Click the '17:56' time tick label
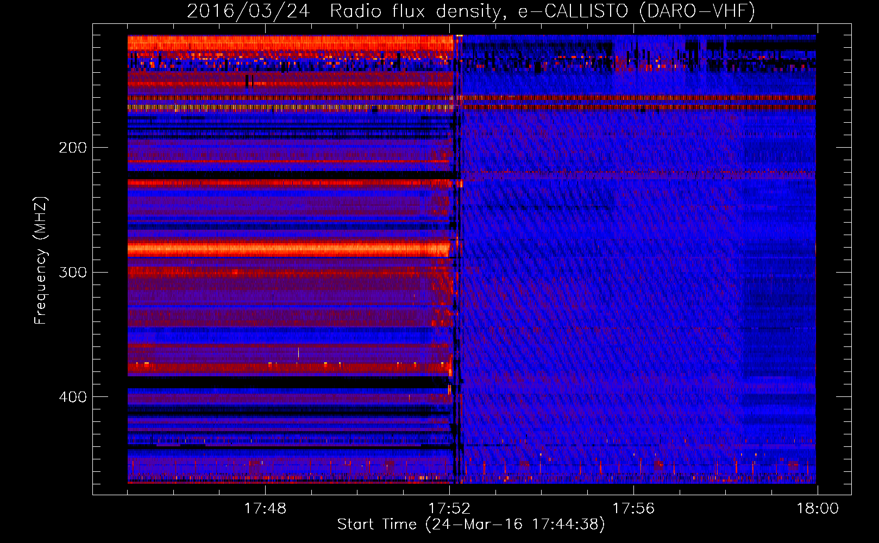879x543 pixels. (633, 509)
